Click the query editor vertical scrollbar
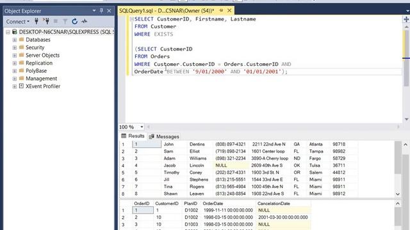Viewport: 410px width, 230px height. (x=406, y=58)
